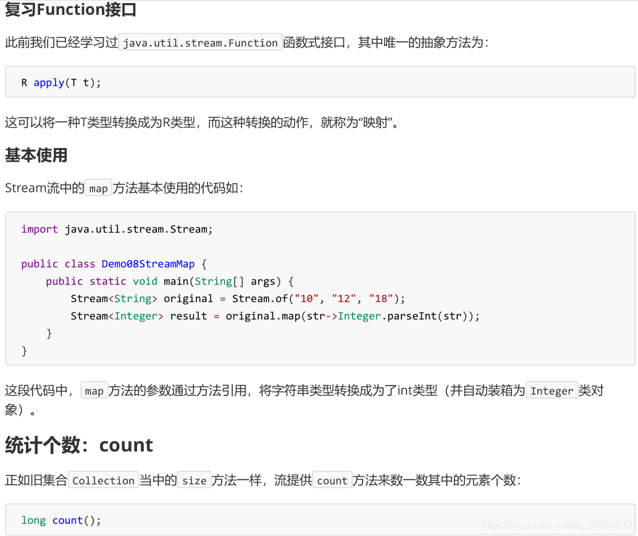Click the inline size code tag
Image resolution: width=638 pixels, height=536 pixels.
(195, 480)
